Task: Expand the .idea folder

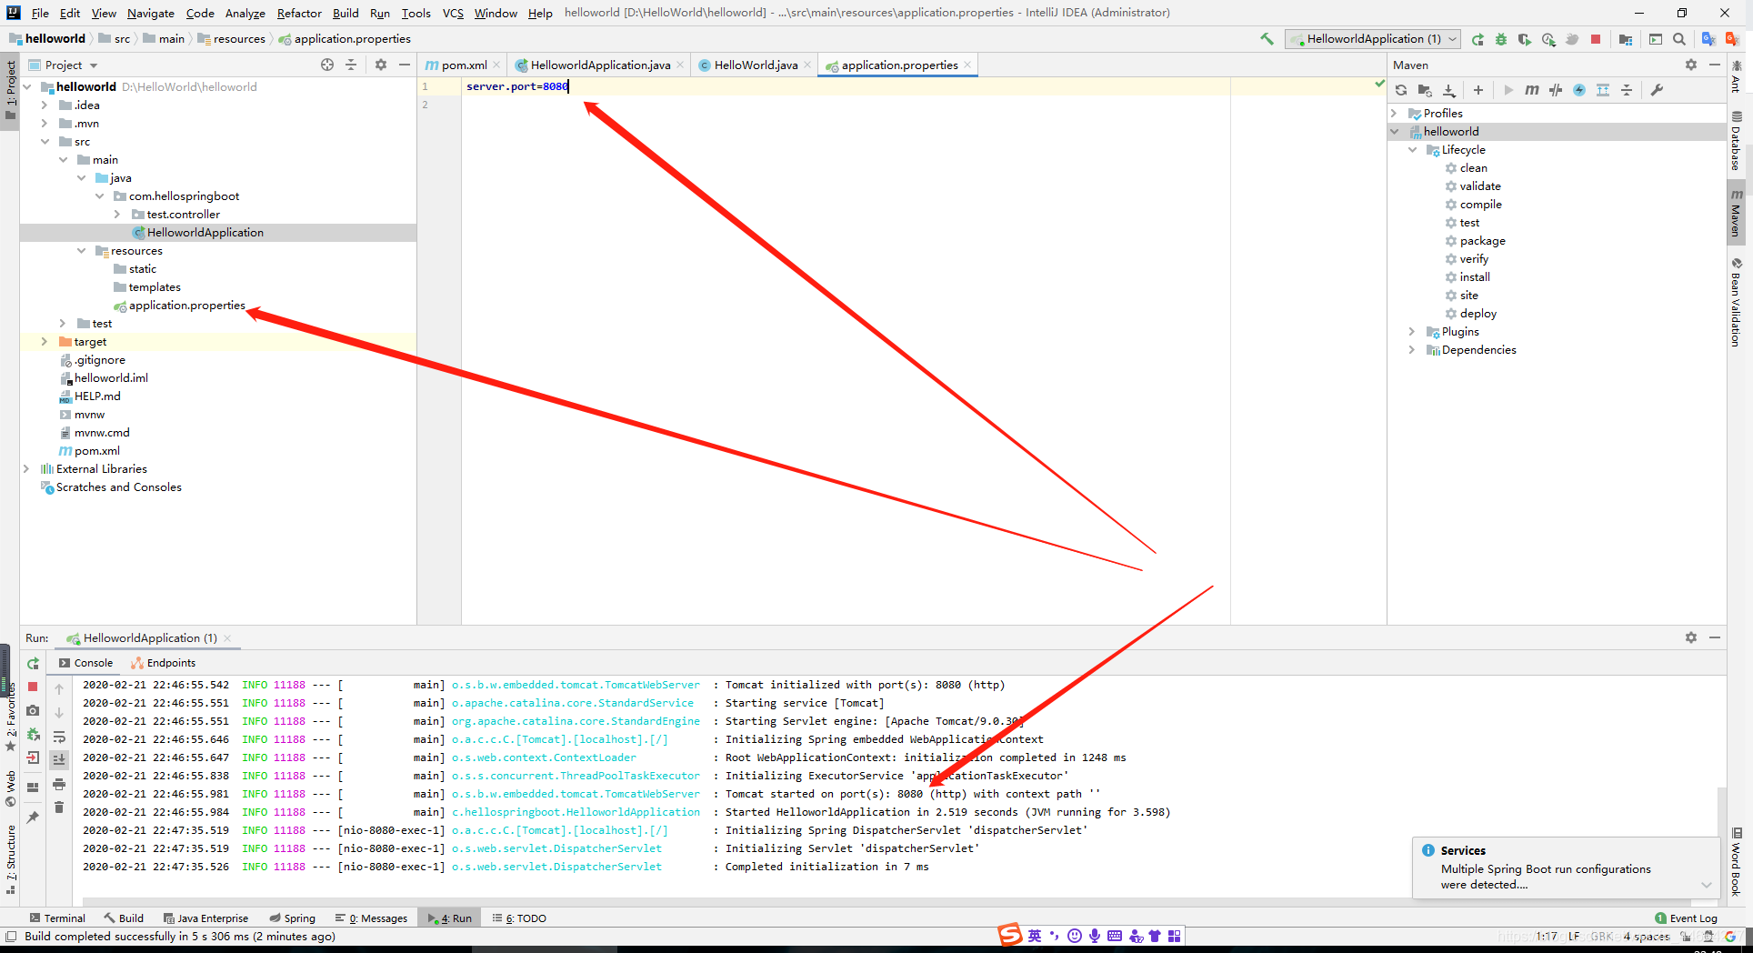Action: pos(44,105)
